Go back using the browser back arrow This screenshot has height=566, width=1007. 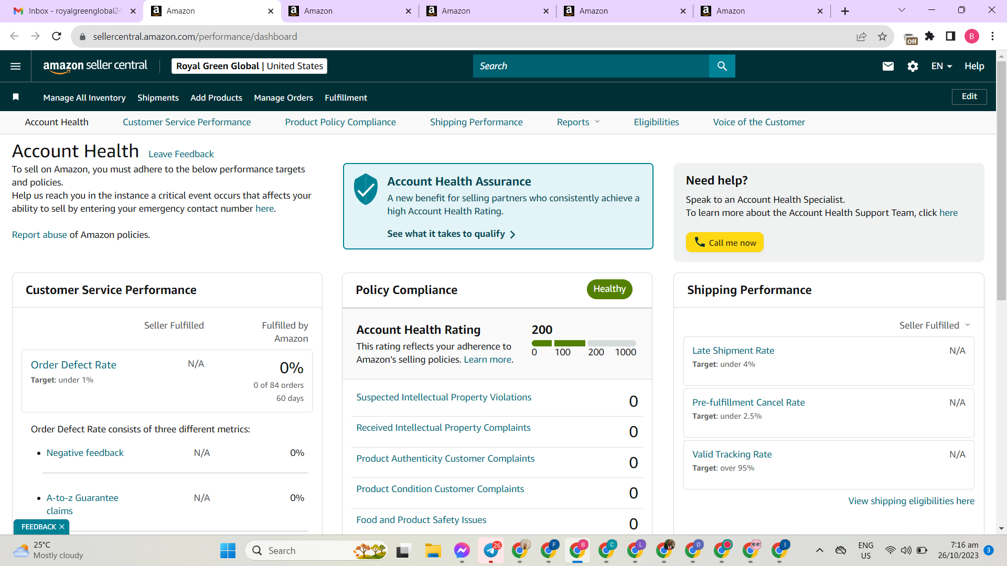tap(14, 36)
